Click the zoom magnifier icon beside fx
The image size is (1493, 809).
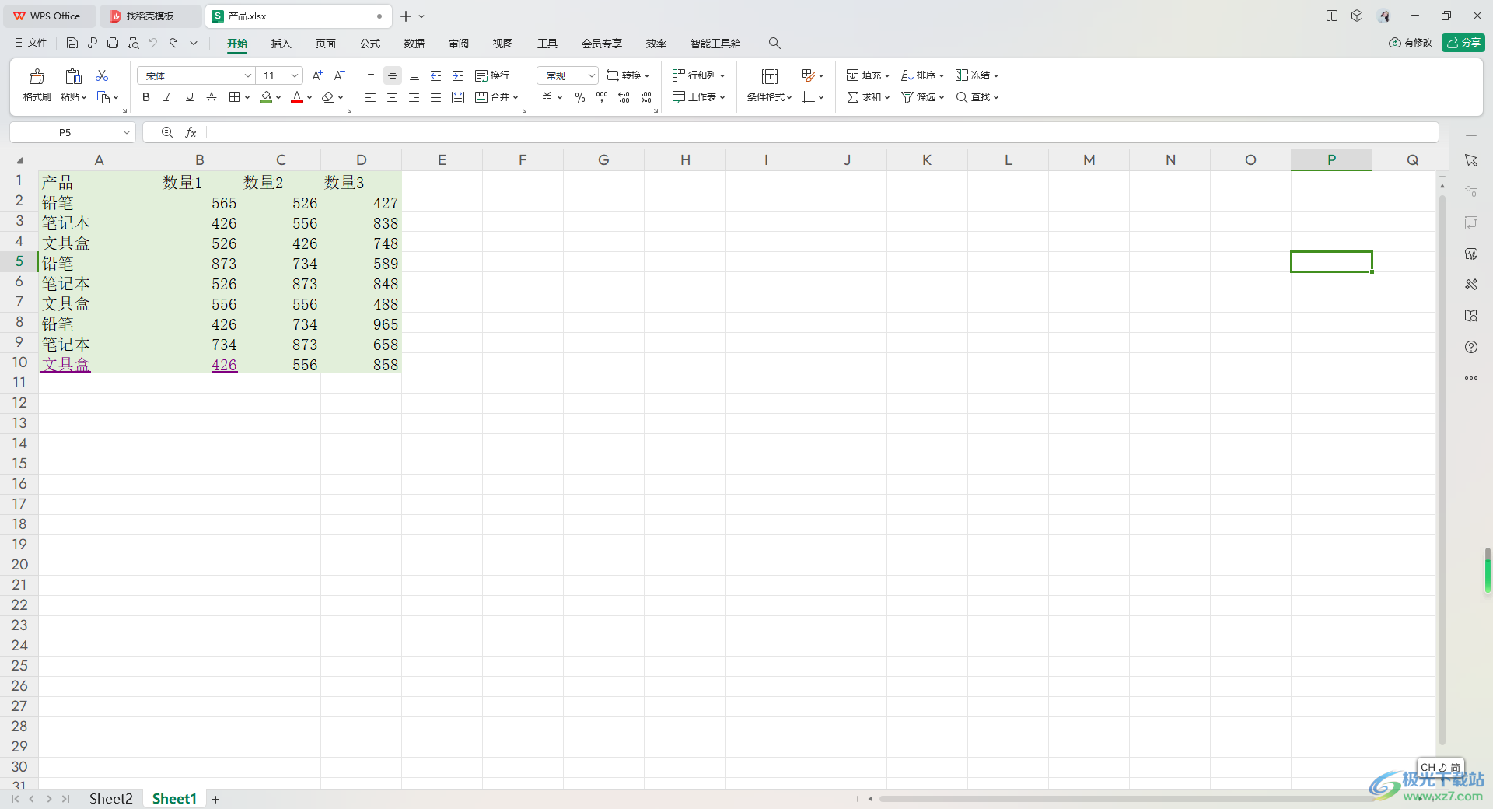(167, 133)
